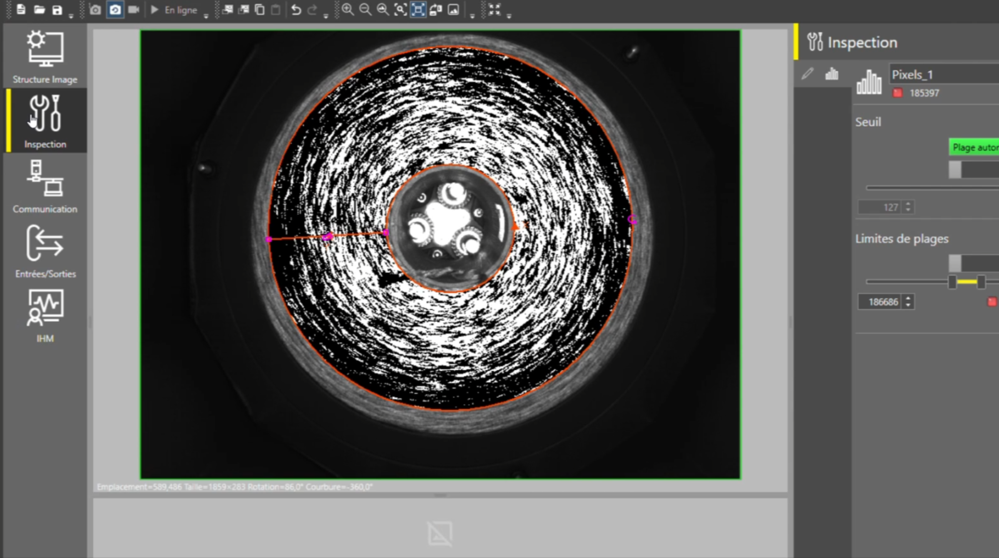This screenshot has height=558, width=999.
Task: Click the undo arrow icon
Action: click(296, 10)
